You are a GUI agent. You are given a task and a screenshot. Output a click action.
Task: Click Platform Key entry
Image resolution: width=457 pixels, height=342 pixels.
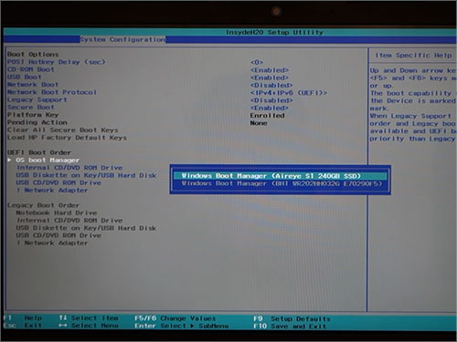33,115
